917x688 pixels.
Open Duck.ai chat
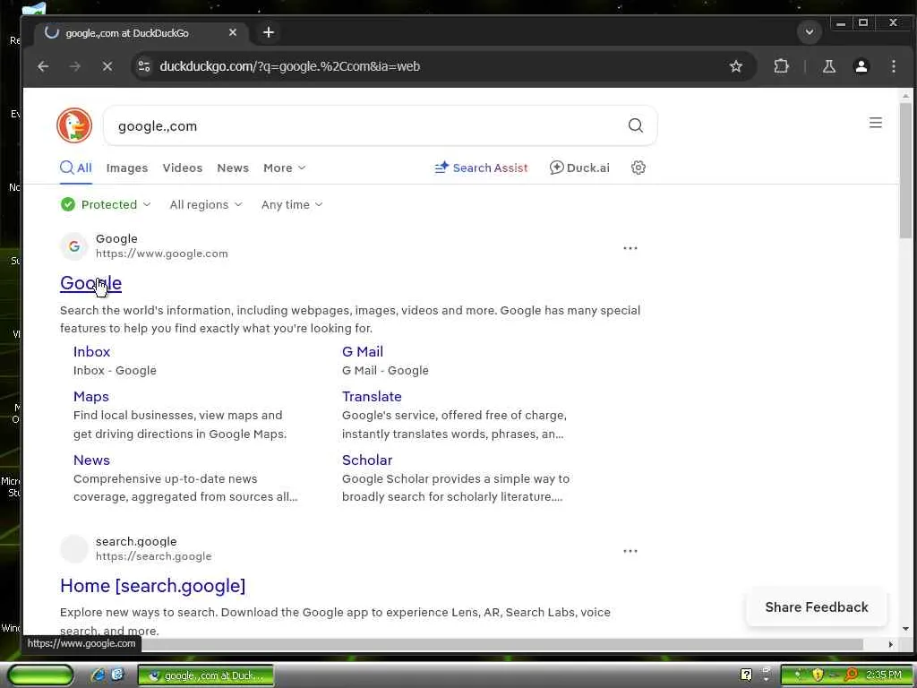tap(579, 168)
